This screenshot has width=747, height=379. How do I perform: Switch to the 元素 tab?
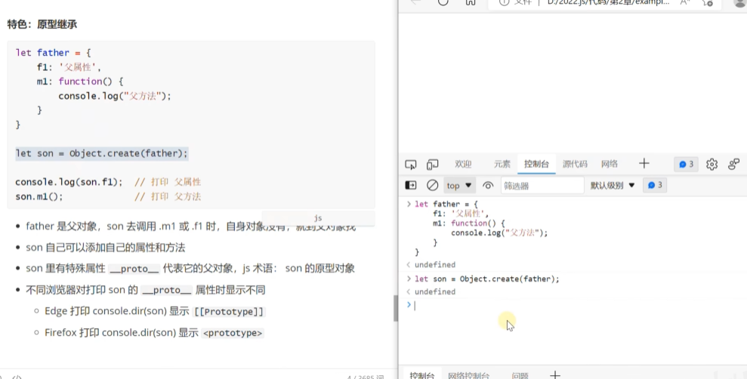coord(502,165)
